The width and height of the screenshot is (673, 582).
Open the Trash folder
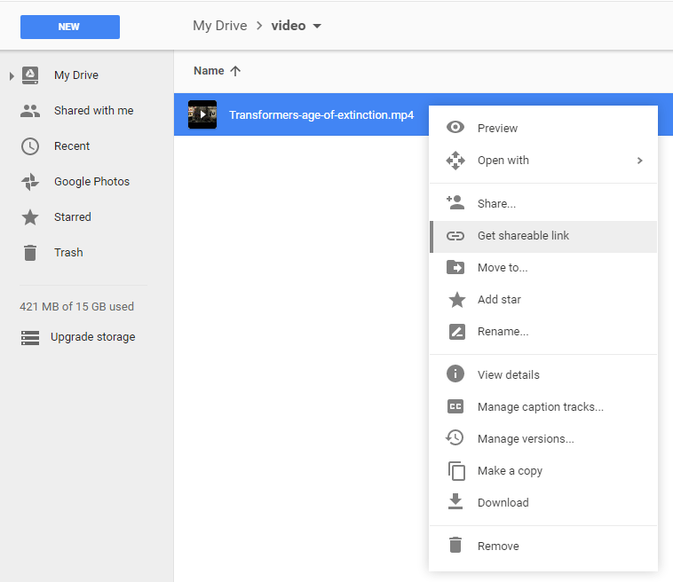[68, 253]
